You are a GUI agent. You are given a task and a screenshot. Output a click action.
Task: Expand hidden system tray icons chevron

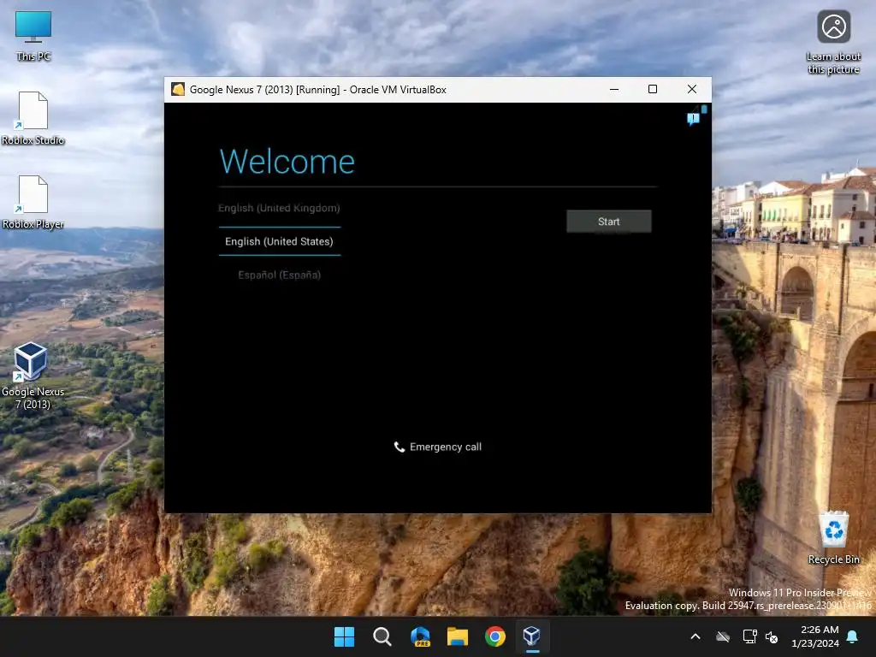pyautogui.click(x=695, y=636)
